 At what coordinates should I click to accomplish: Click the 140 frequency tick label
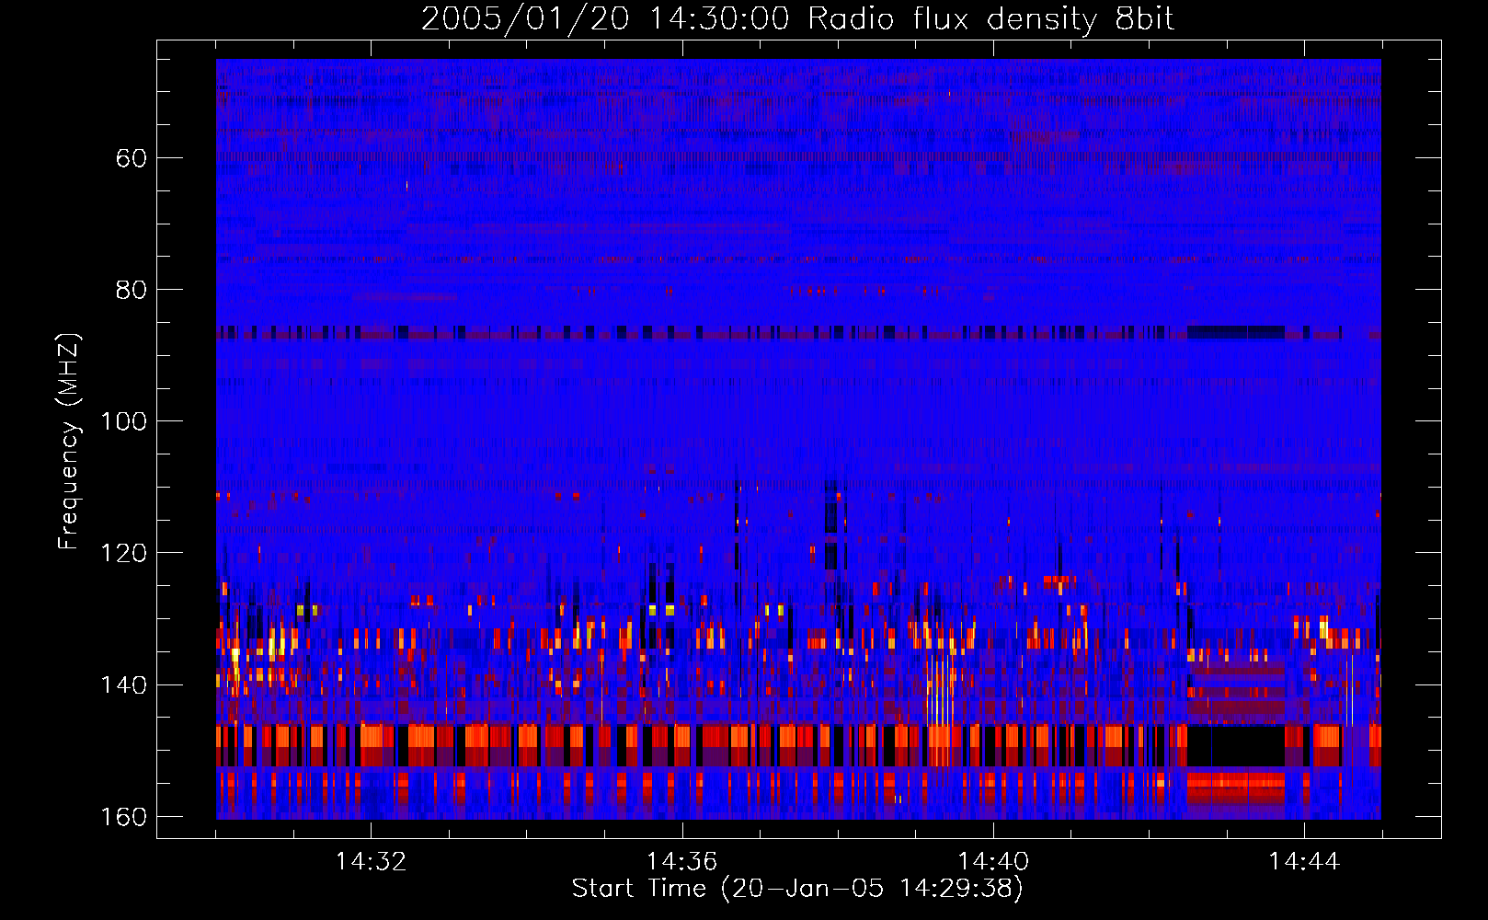122,684
